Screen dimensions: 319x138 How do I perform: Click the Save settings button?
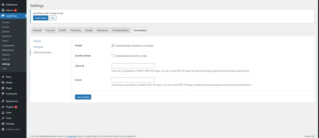(83, 97)
